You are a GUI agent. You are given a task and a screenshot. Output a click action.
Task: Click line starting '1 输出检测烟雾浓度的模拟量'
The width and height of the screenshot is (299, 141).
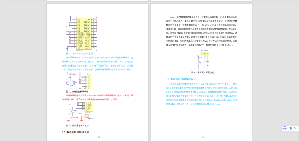coord(201,92)
